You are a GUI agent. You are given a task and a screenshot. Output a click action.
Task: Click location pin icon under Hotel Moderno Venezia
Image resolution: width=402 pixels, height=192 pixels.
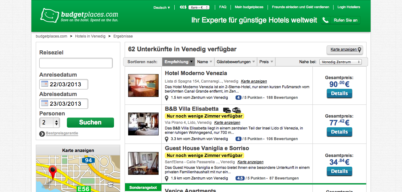pyautogui.click(x=167, y=98)
